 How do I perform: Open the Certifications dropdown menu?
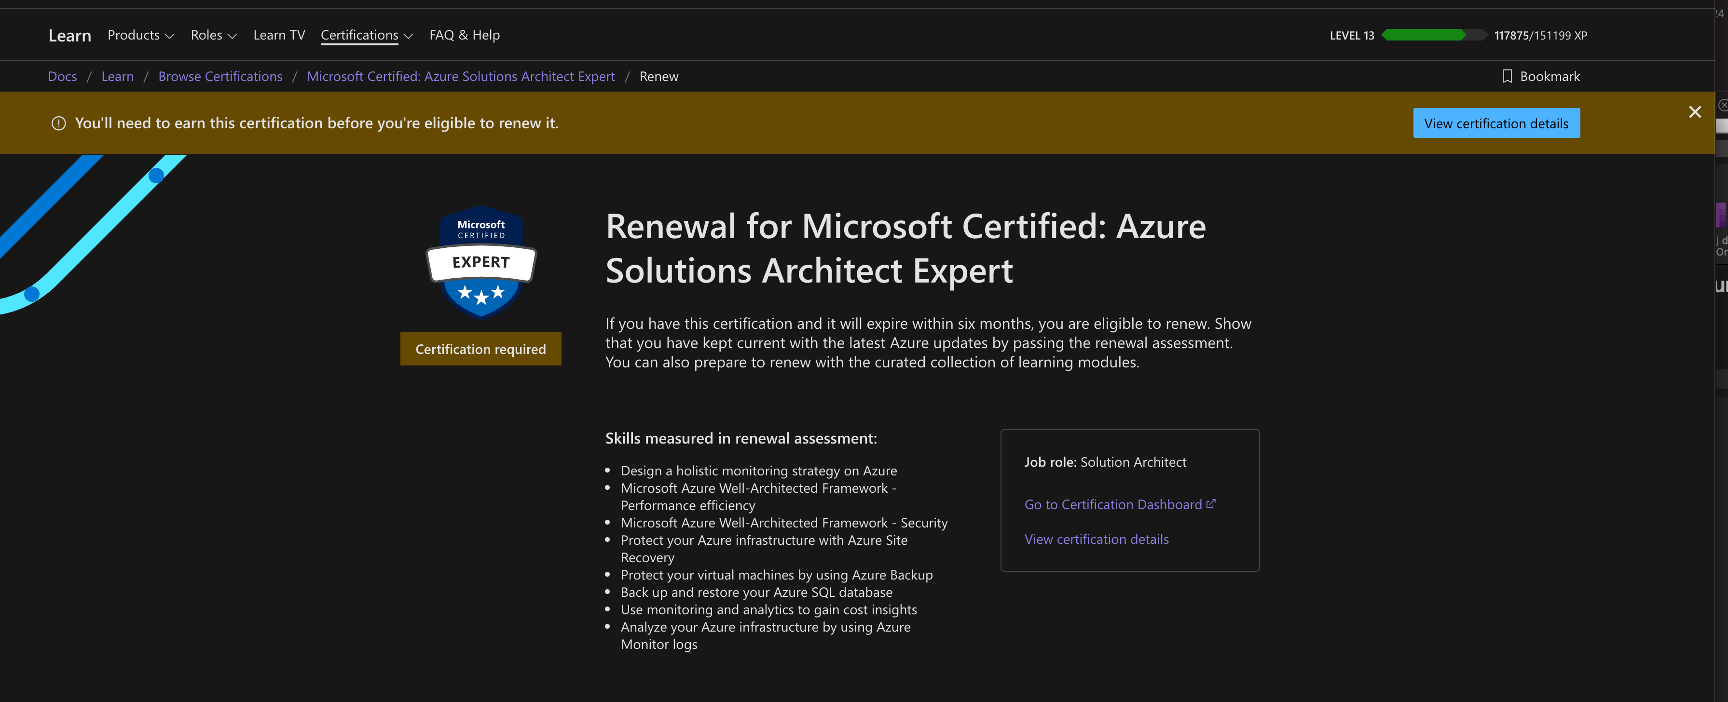coord(366,36)
